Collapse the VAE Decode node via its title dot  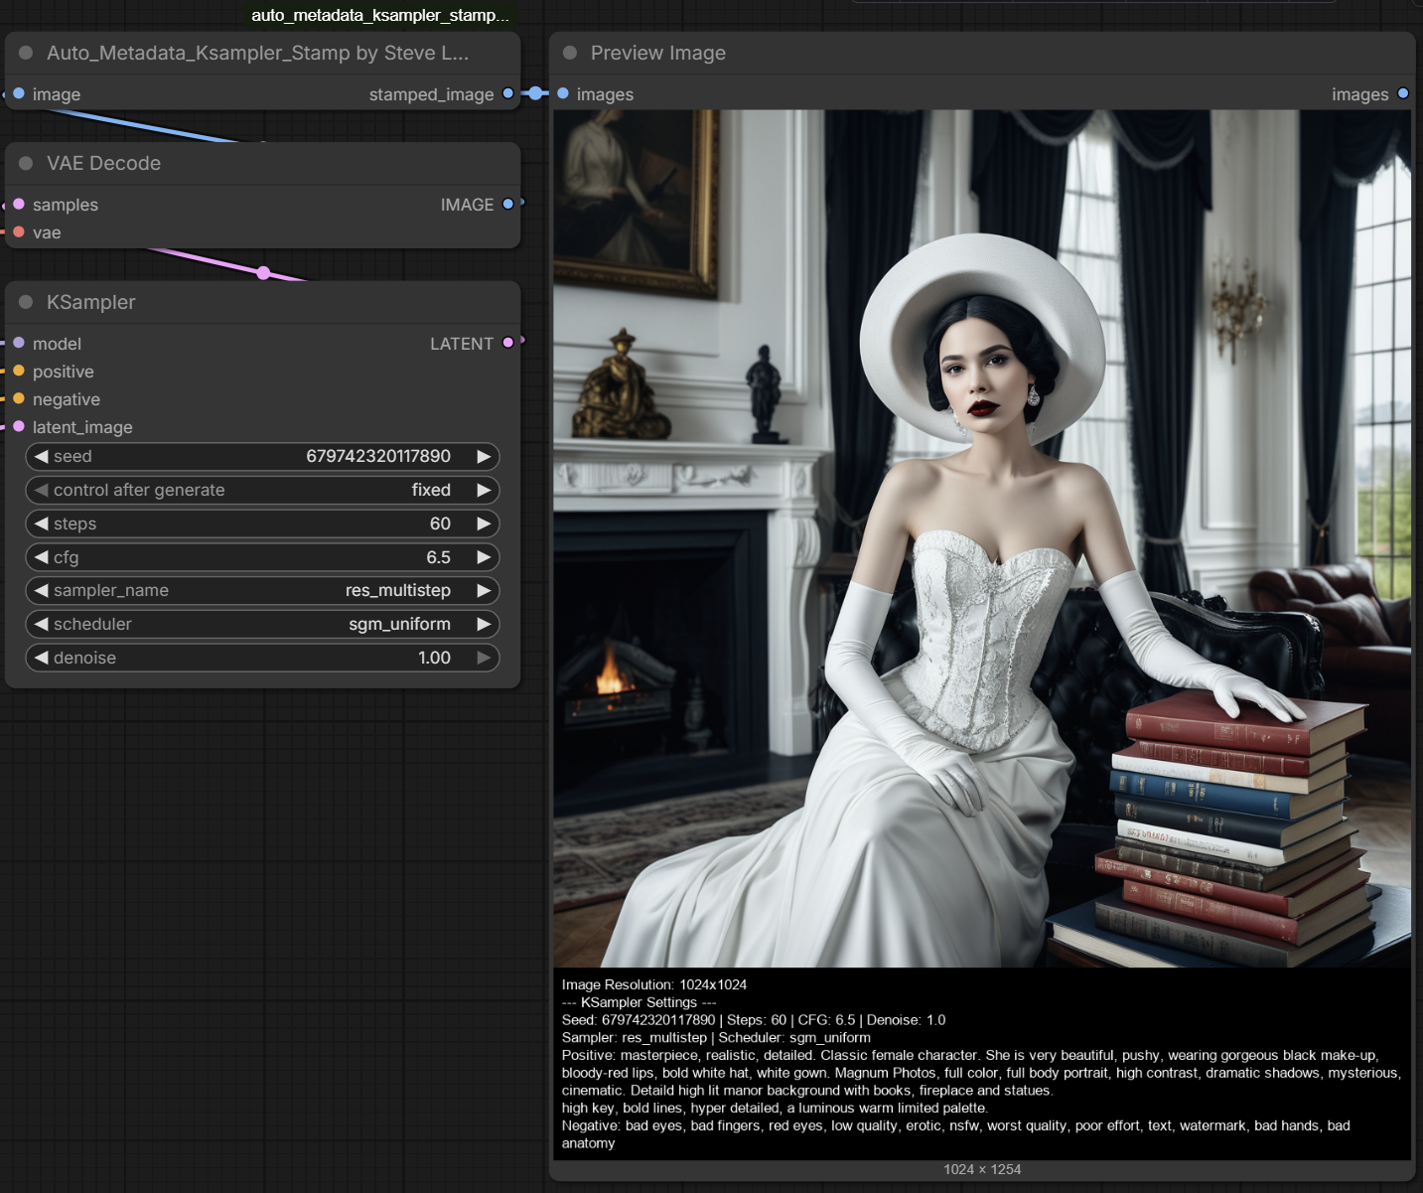(x=26, y=163)
